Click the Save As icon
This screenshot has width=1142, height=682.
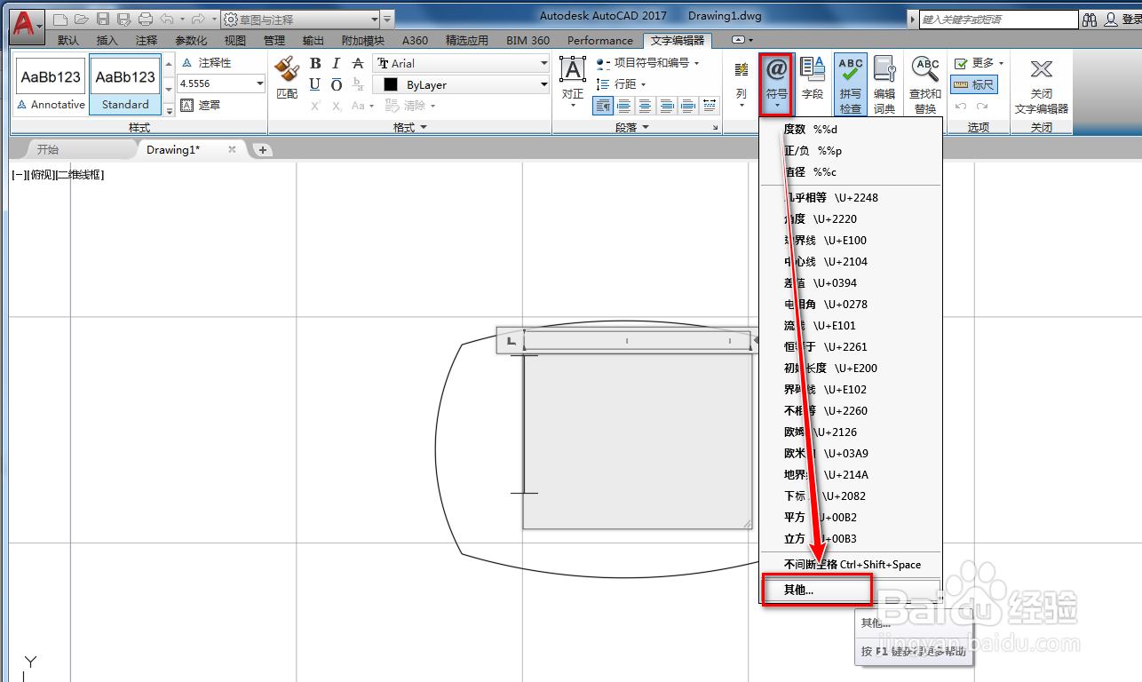(x=124, y=19)
